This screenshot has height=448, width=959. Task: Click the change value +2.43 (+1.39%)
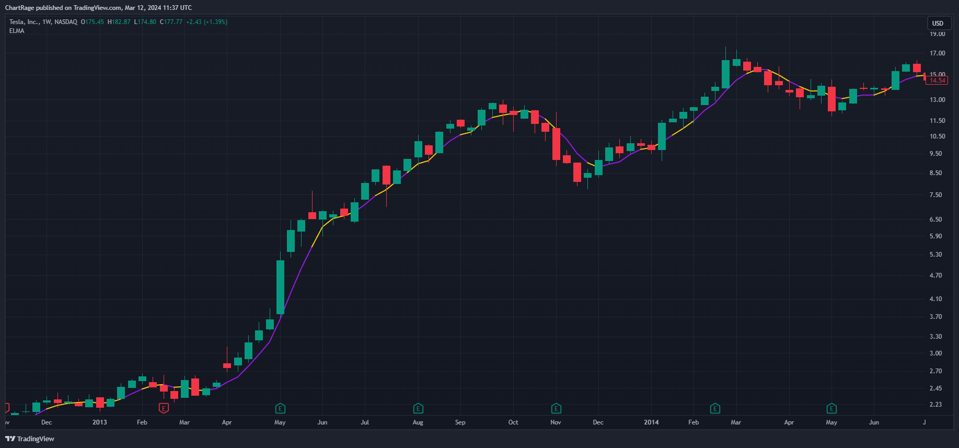click(207, 22)
